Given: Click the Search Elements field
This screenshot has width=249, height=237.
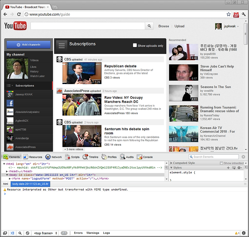Looking at the screenshot, I should [214, 157].
